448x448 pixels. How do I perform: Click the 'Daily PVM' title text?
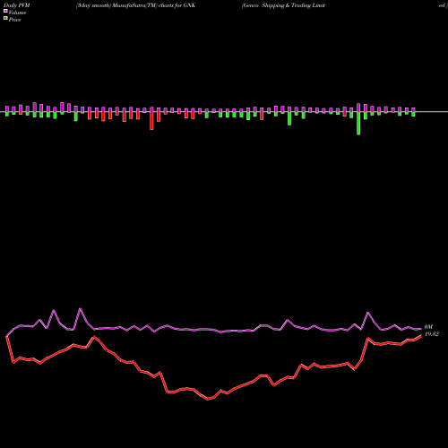tap(17, 5)
